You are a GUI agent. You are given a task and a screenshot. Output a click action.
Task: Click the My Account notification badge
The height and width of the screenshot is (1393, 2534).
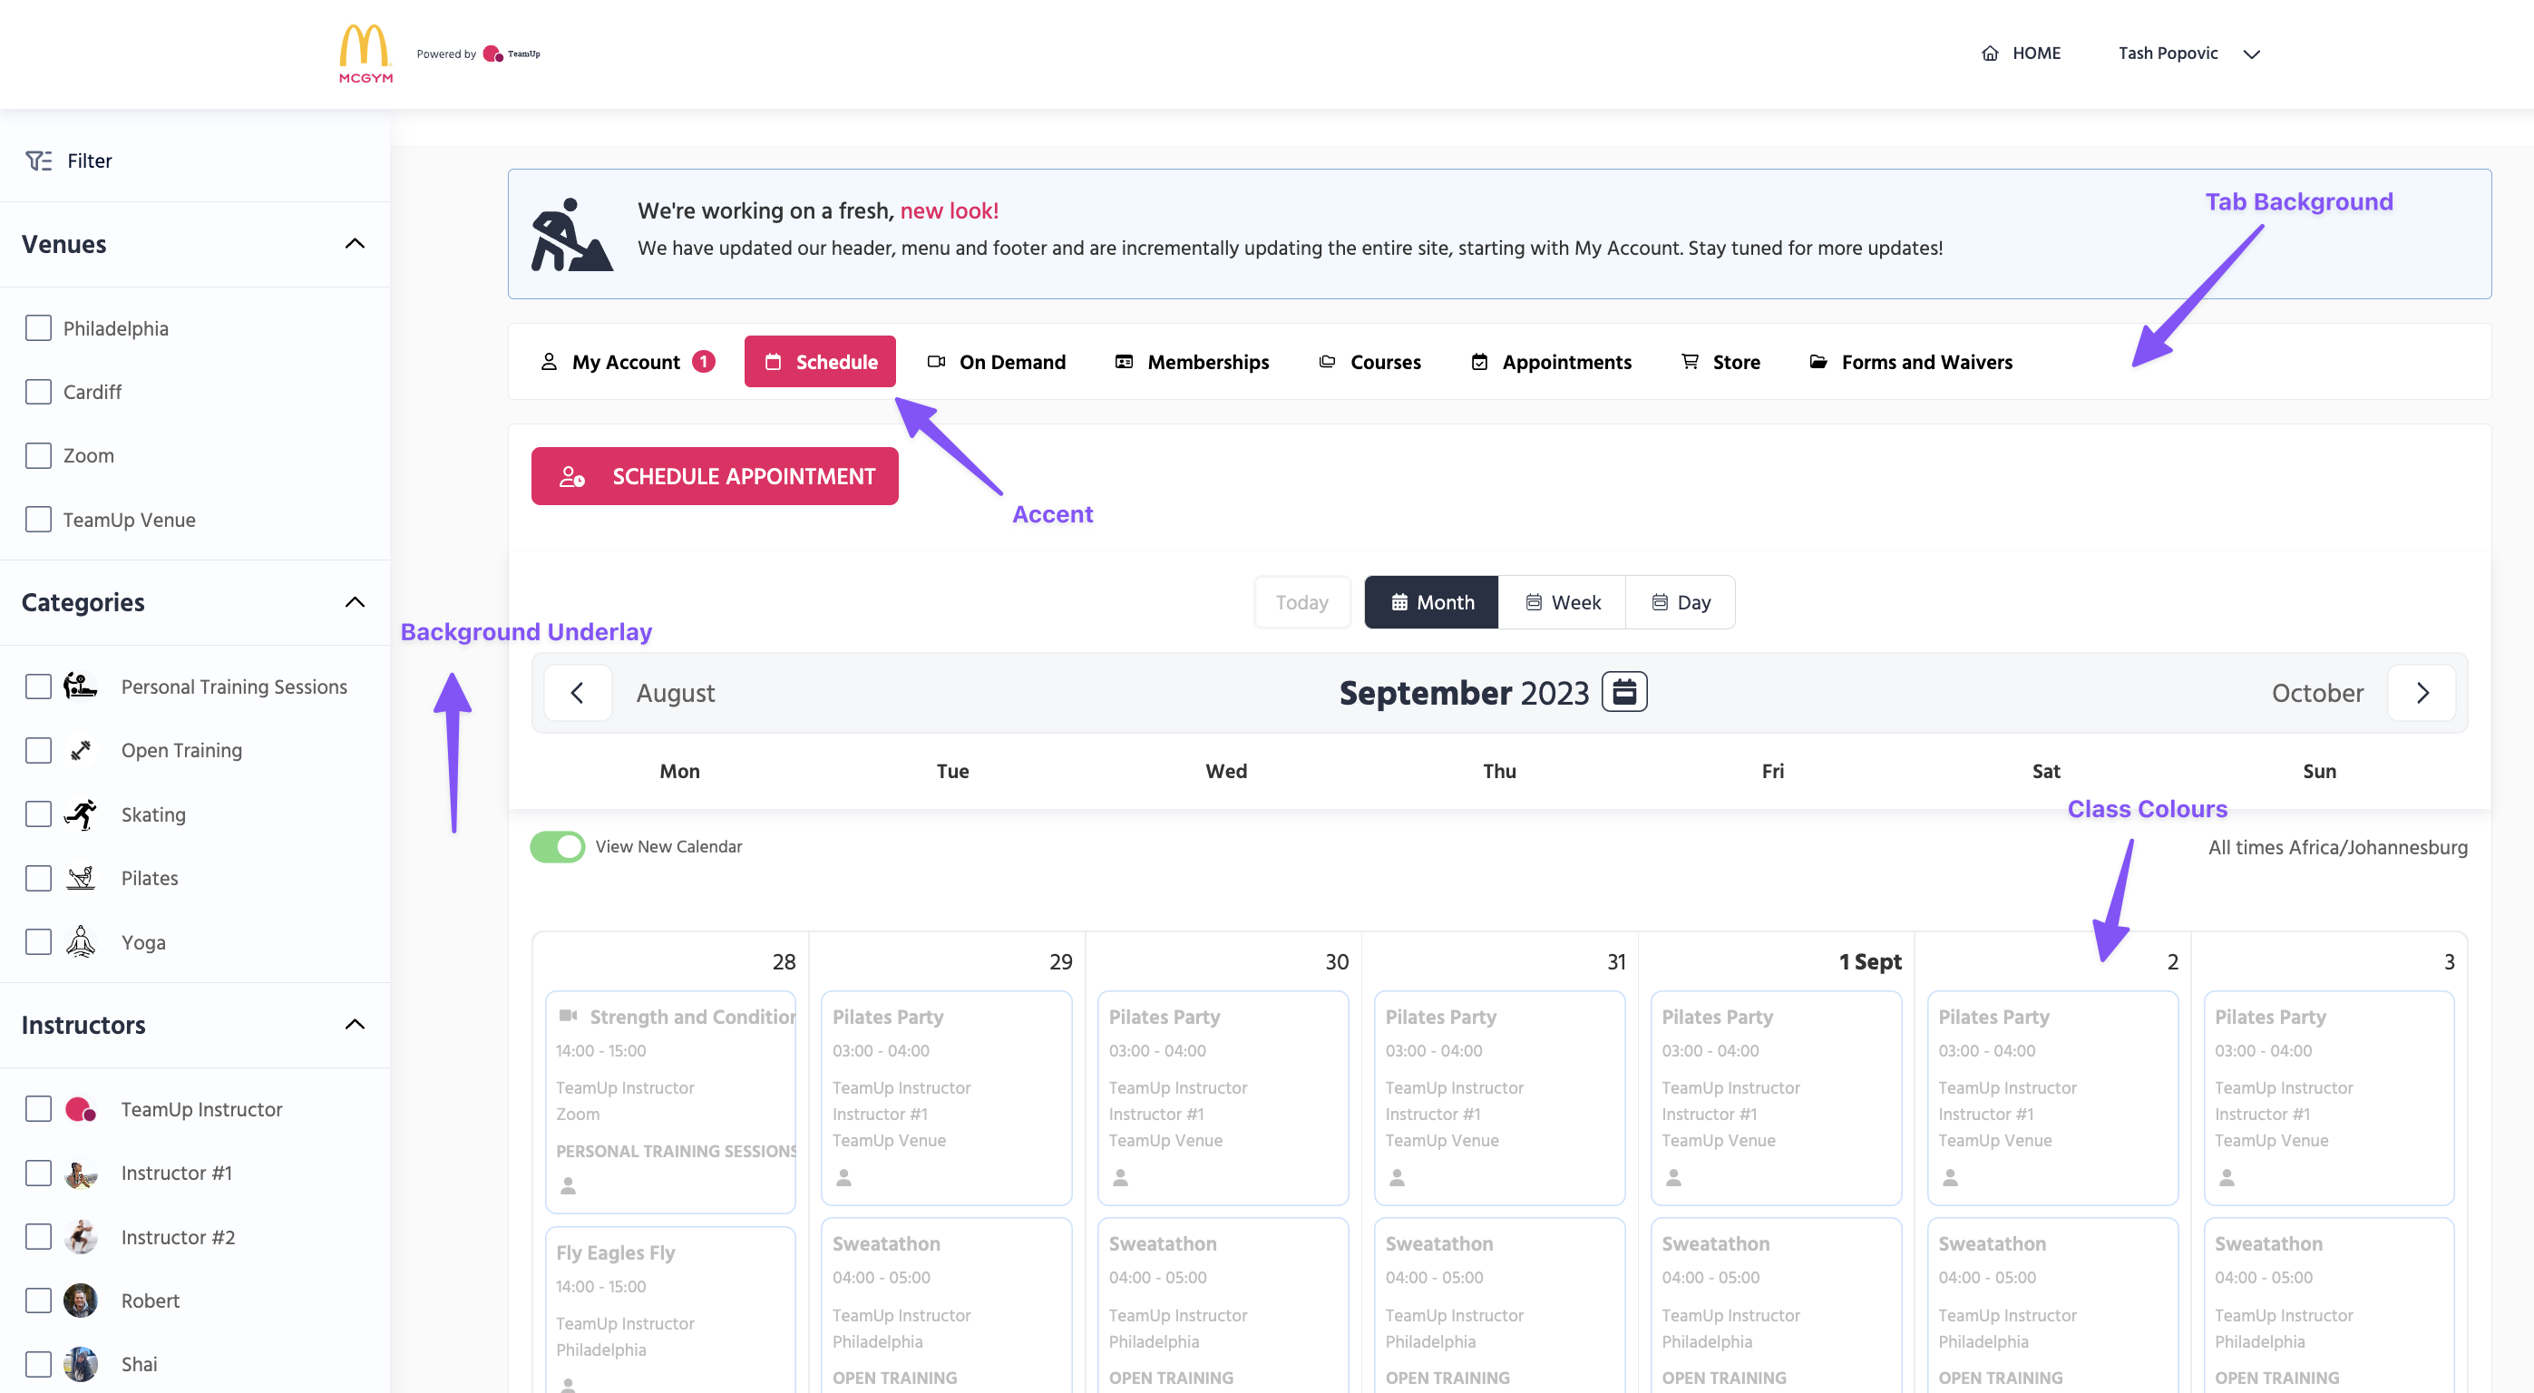click(x=704, y=361)
